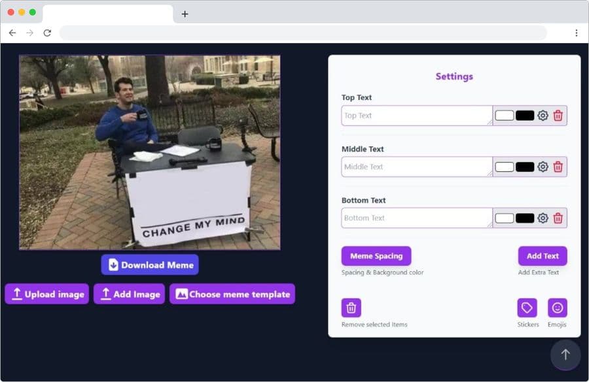Viewport: 589px width, 382px height.
Task: Delete the Top Text with trash icon
Action: [x=558, y=116]
